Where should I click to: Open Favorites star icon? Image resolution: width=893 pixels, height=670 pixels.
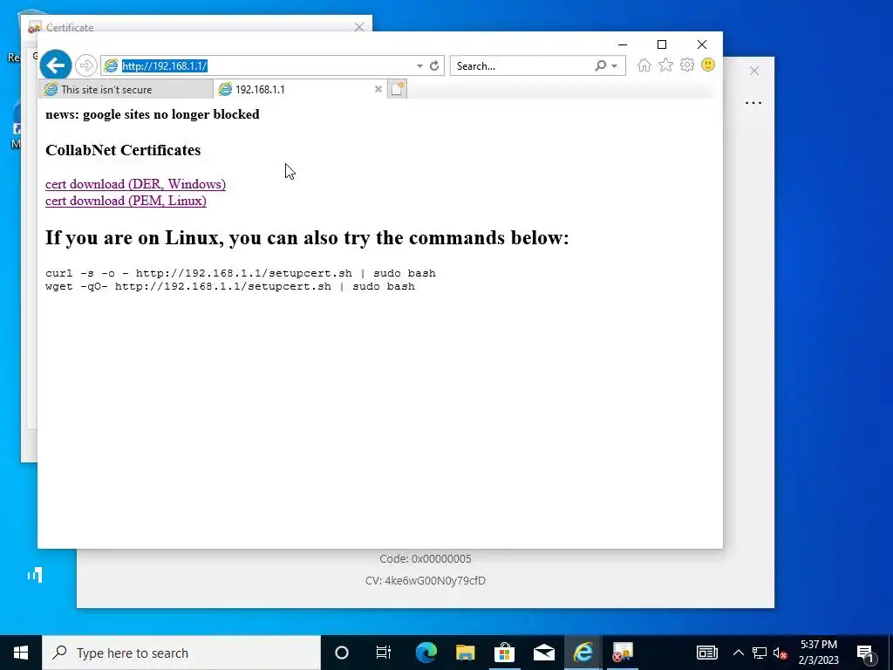pos(665,65)
